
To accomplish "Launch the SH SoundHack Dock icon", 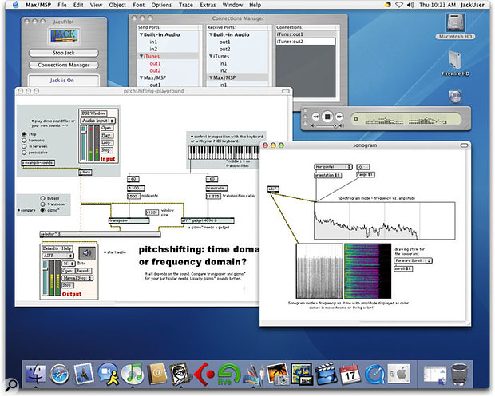I will pos(301,374).
